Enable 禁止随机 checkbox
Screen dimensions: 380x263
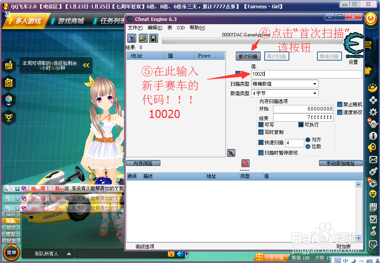(x=340, y=105)
